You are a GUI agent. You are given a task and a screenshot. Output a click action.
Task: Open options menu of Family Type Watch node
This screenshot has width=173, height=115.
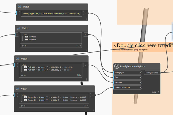tap(86, 19)
